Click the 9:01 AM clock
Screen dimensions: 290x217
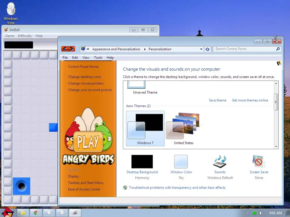pos(275,213)
